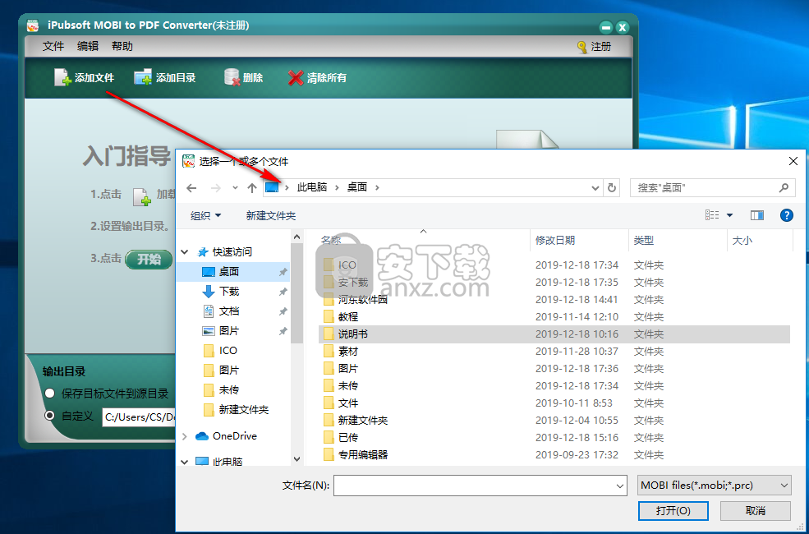
Task: Click the 添加目录 add folder icon
Action: (143, 77)
